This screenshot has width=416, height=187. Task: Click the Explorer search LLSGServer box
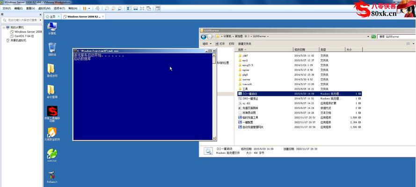click(397, 36)
